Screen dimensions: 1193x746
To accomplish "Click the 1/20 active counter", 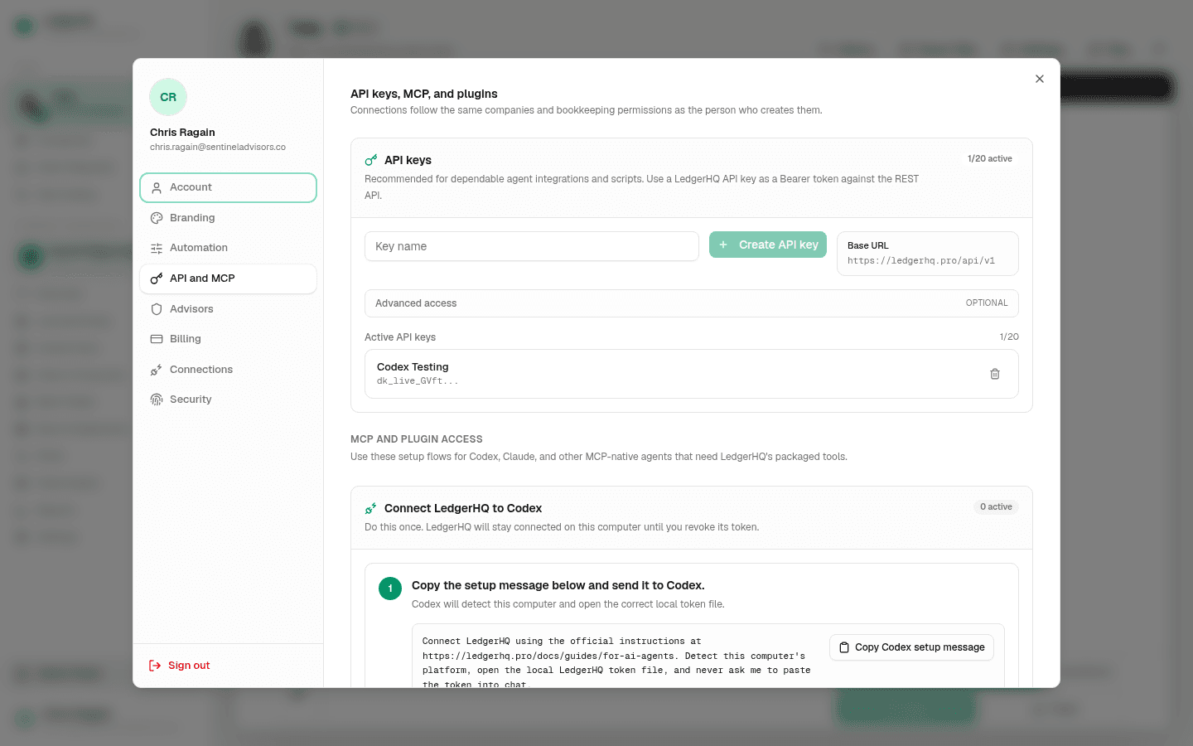I will pyautogui.click(x=990, y=159).
